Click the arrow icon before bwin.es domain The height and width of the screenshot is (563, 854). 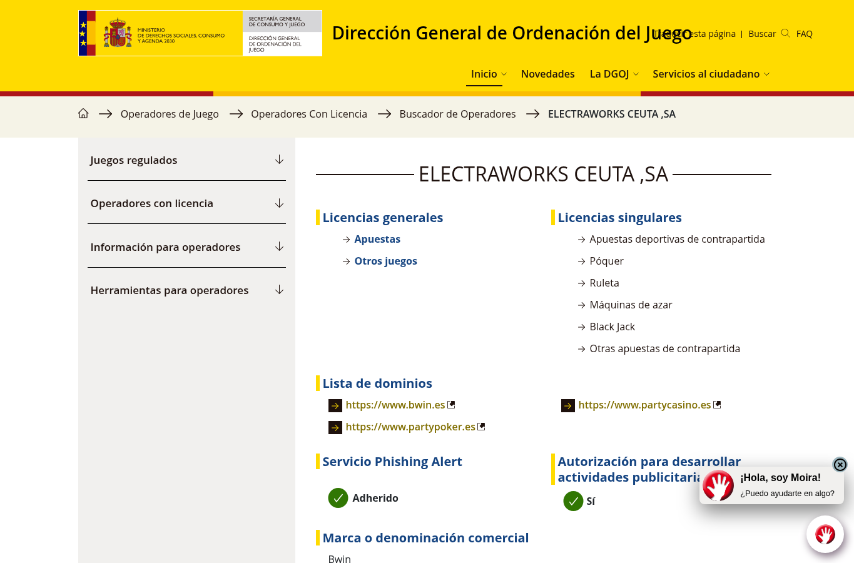click(335, 406)
